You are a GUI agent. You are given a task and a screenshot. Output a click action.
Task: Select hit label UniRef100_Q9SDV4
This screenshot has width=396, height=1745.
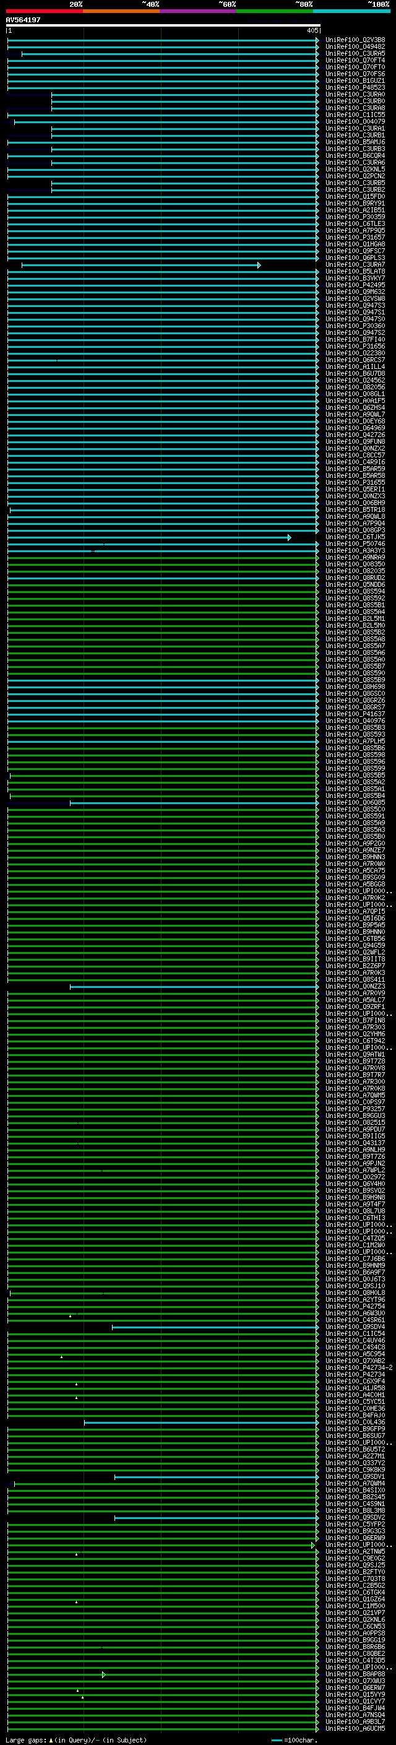tap(355, 1327)
